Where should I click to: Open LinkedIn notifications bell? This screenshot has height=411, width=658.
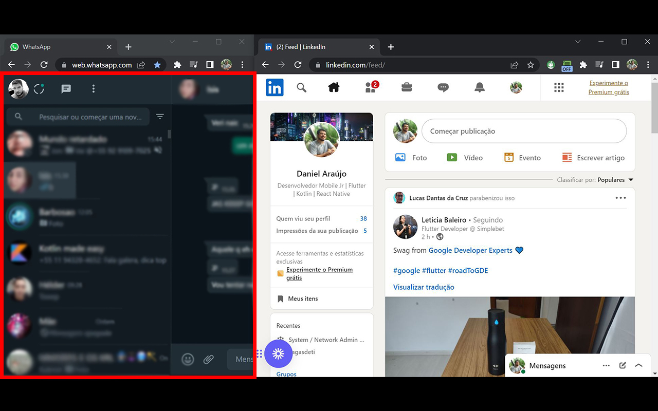tap(479, 87)
